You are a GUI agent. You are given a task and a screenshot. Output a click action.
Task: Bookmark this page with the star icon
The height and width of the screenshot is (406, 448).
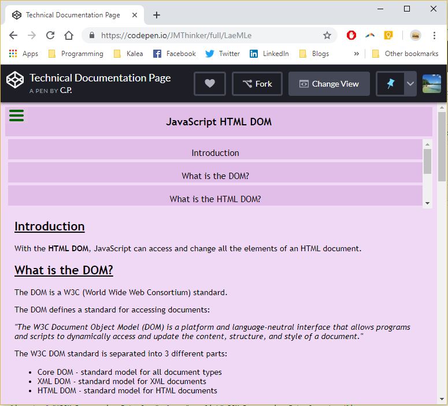pyautogui.click(x=327, y=35)
